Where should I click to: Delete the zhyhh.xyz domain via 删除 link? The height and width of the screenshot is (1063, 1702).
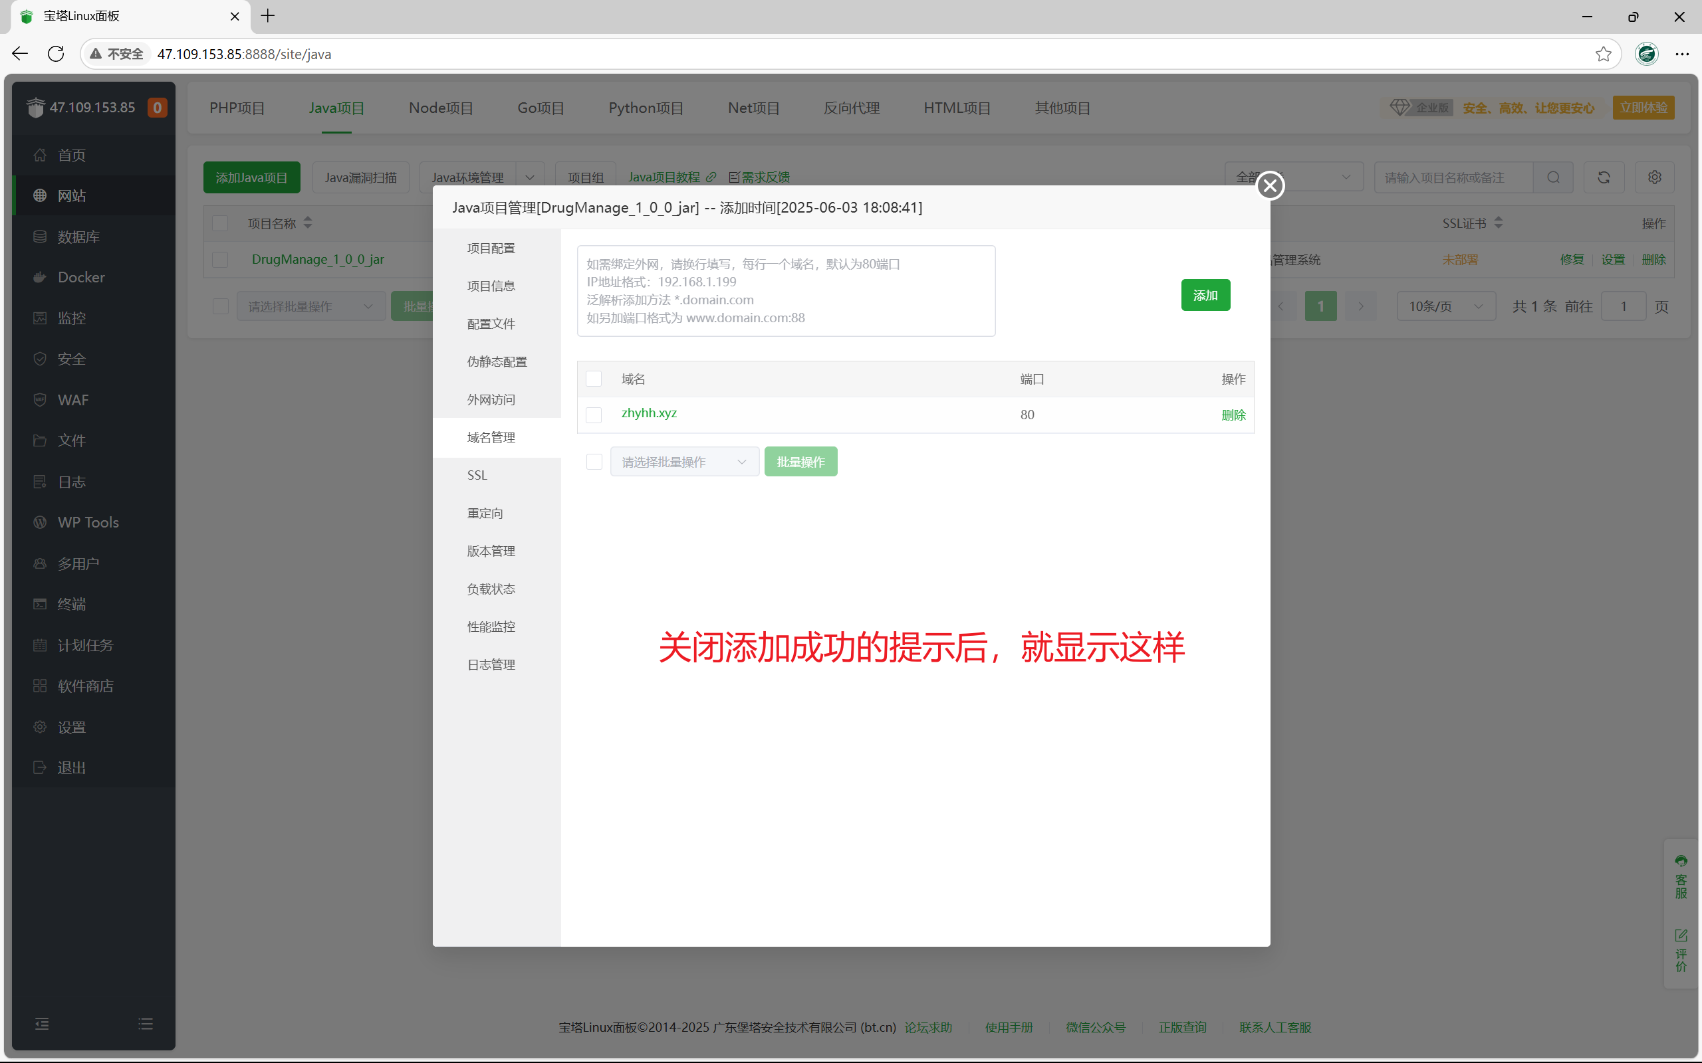point(1233,415)
